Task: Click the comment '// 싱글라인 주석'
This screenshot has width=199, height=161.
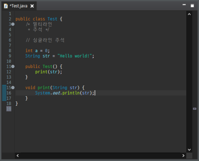Action: pos(45,40)
